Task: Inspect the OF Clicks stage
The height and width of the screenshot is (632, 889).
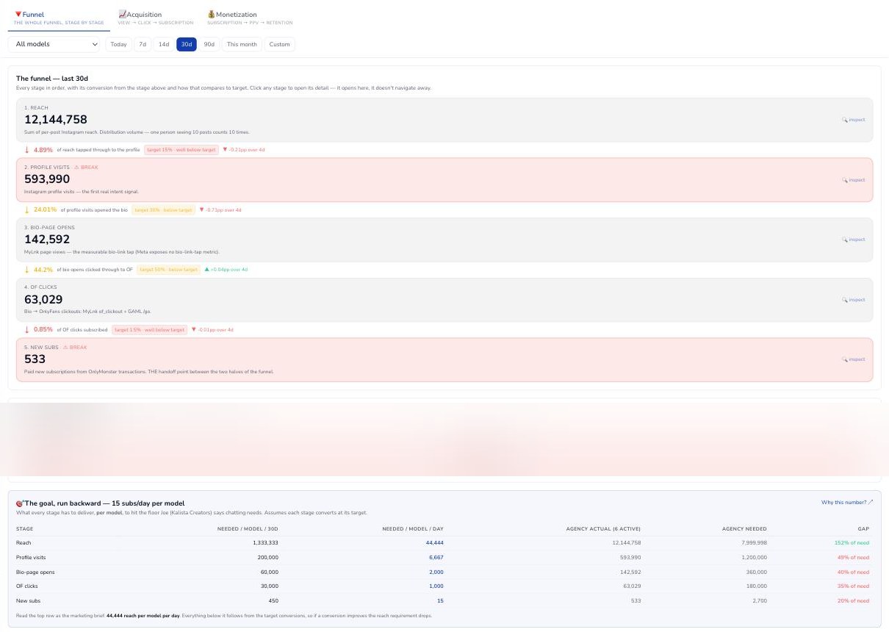Action: (x=854, y=300)
